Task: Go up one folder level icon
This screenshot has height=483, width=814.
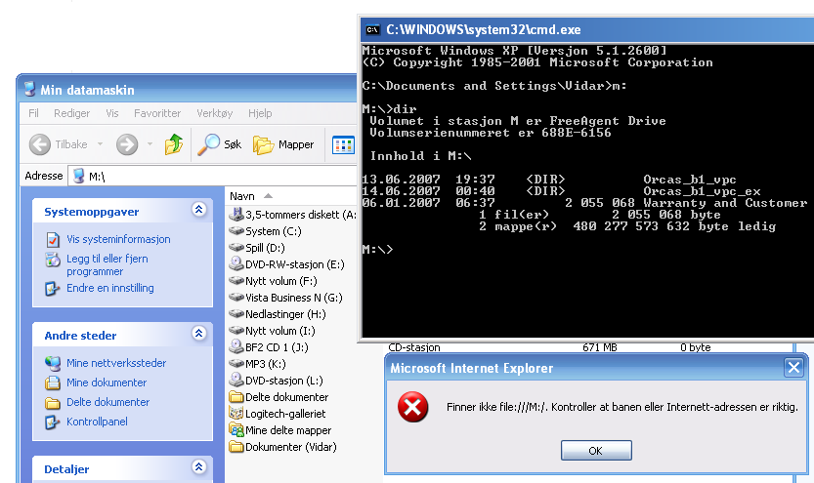Action: (174, 144)
